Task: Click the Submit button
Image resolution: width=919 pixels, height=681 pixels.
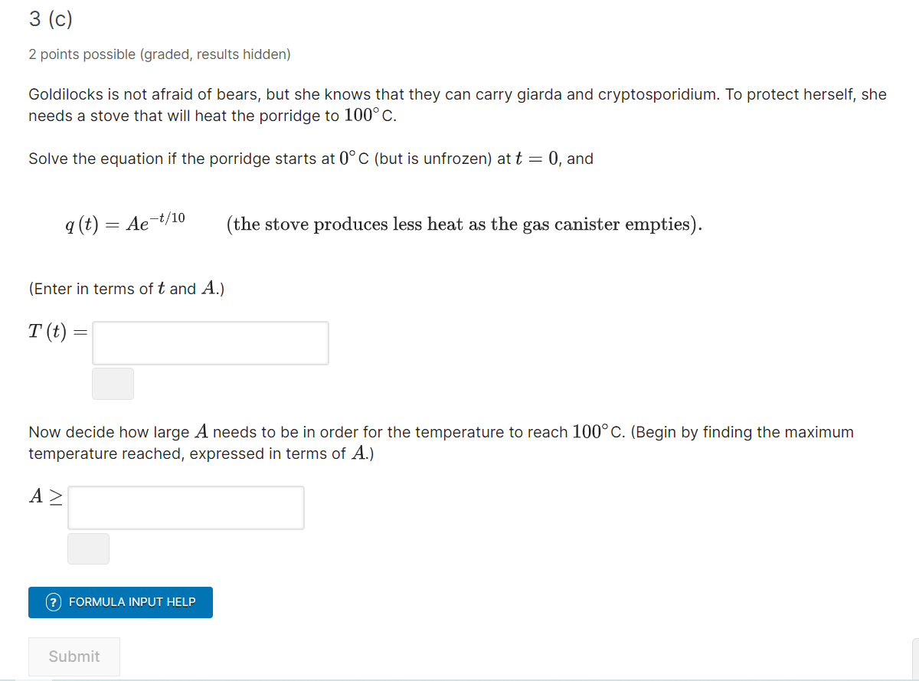Action: point(74,656)
